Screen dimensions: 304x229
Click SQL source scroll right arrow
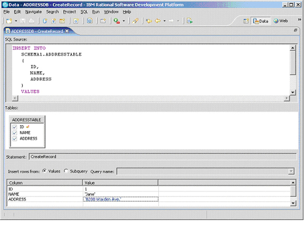click(286, 99)
